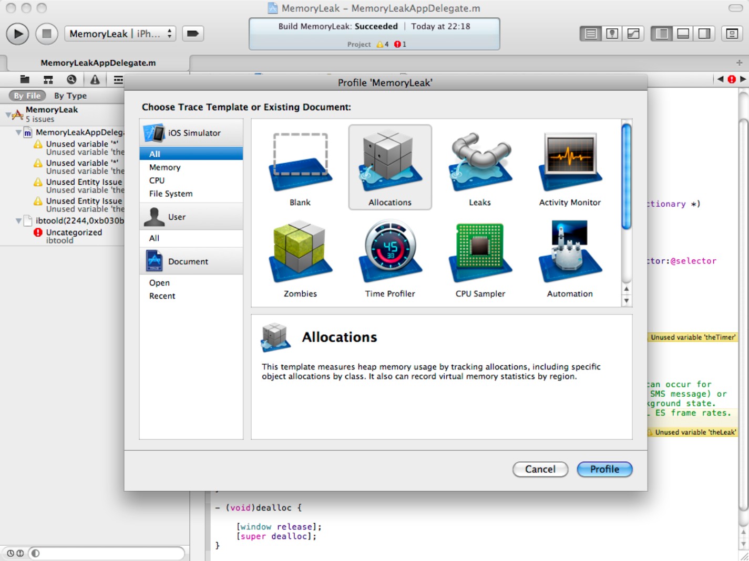Show the Search navigator
The image size is (749, 561).
click(71, 79)
